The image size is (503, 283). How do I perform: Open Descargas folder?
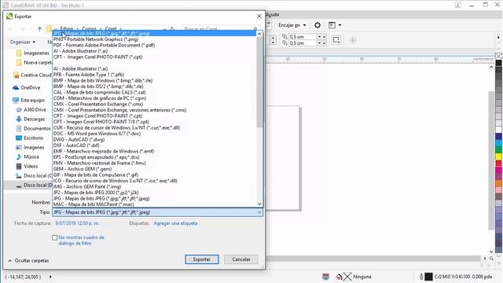[x=31, y=119]
